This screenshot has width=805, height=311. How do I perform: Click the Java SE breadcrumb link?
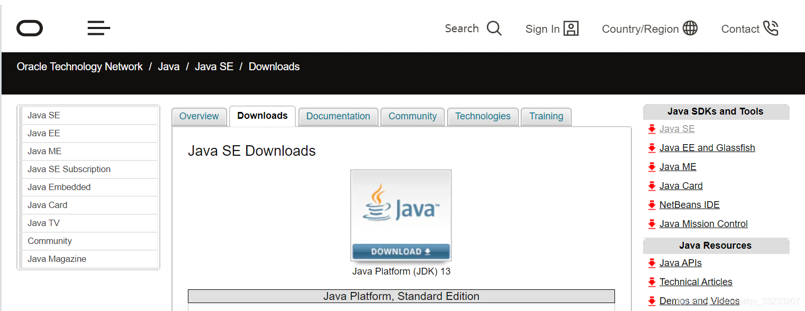click(214, 67)
